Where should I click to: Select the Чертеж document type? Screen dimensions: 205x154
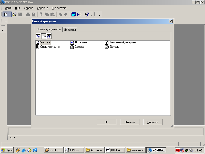tap(45, 42)
